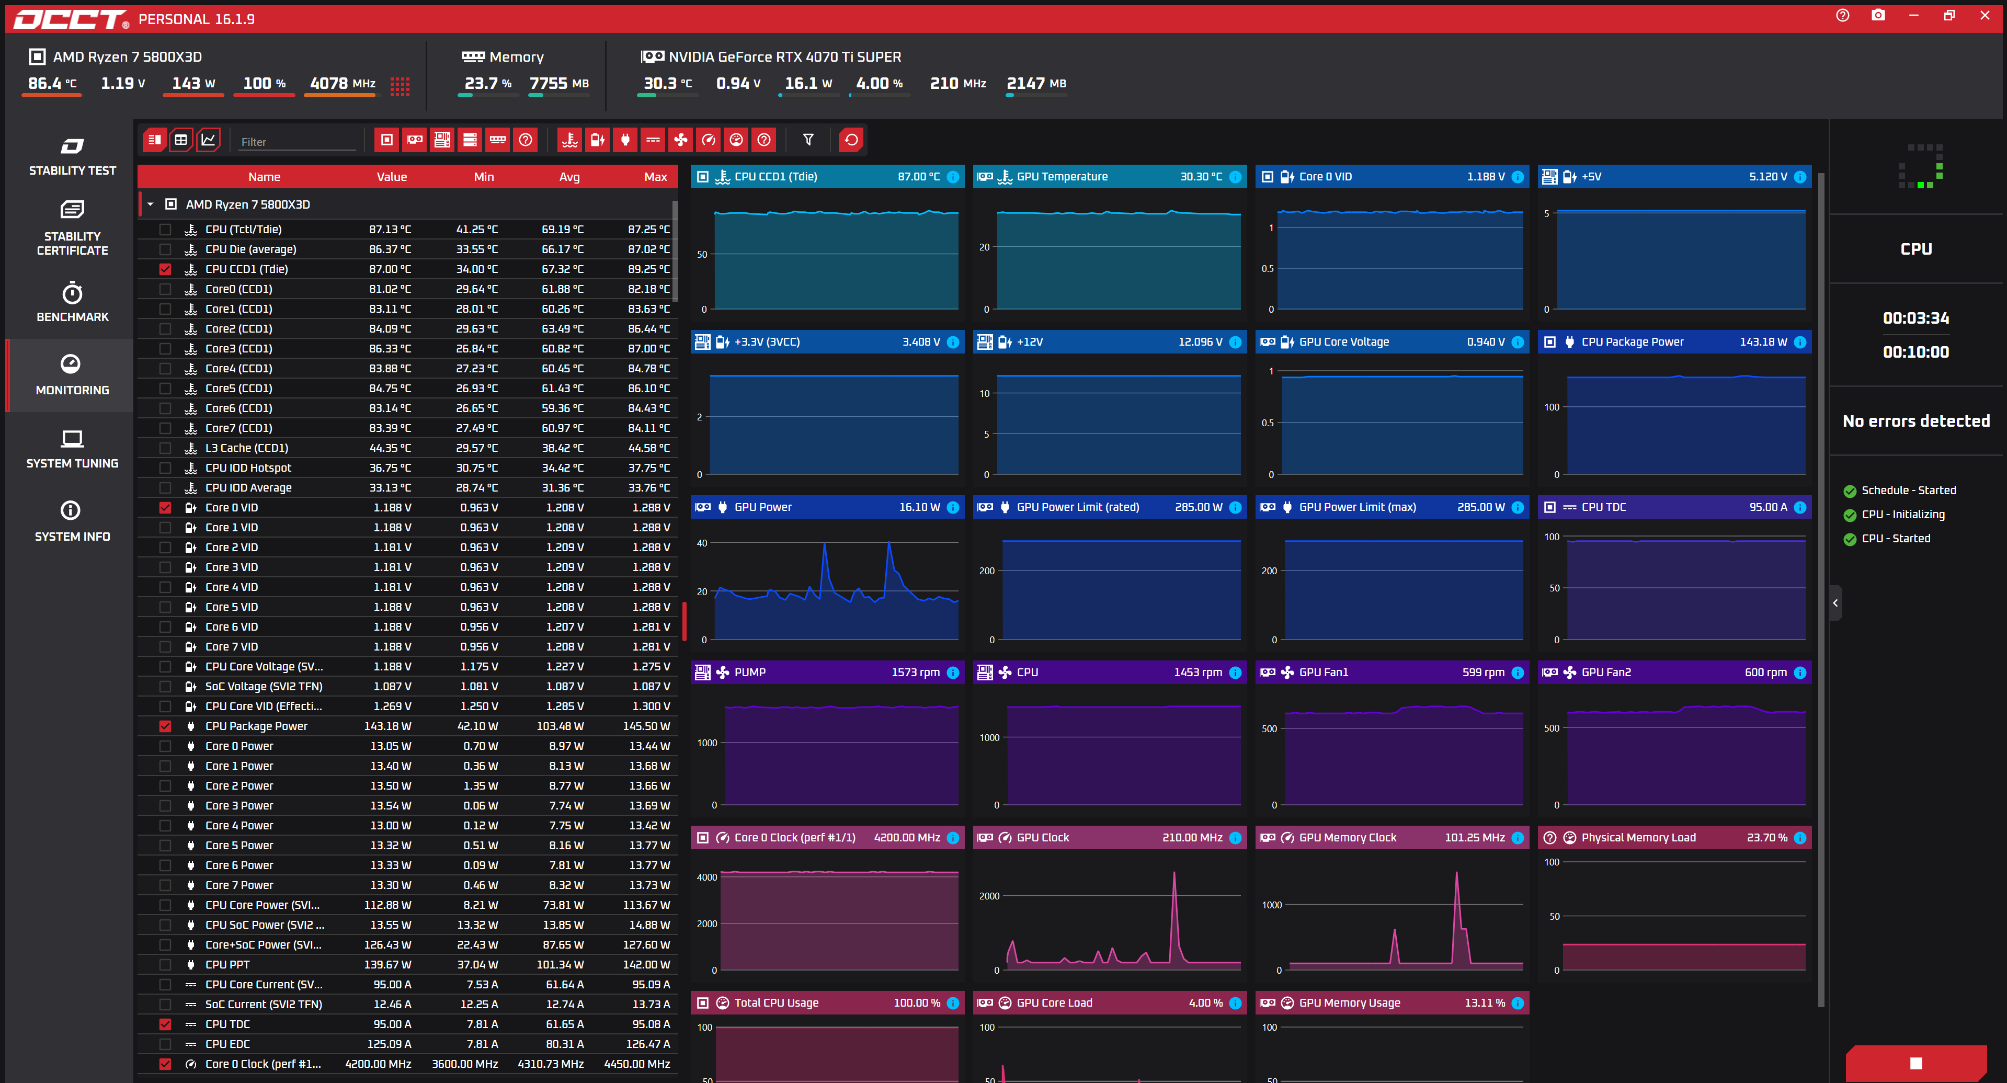Focus the Filter text field

coord(298,142)
